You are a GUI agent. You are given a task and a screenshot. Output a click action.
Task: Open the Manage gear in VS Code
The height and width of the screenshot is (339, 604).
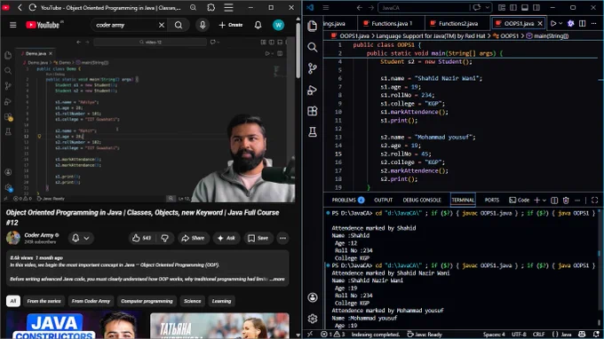point(313,319)
